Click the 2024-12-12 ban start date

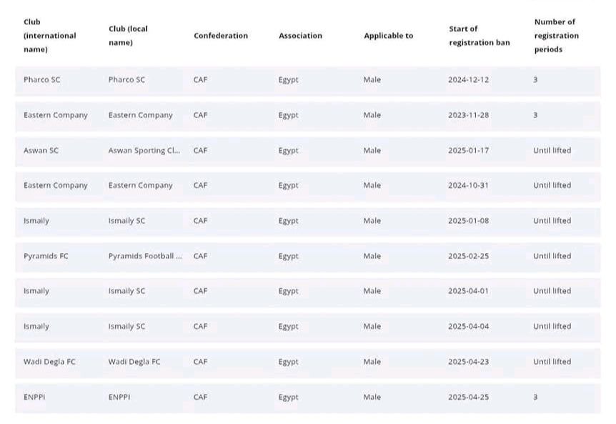click(468, 80)
